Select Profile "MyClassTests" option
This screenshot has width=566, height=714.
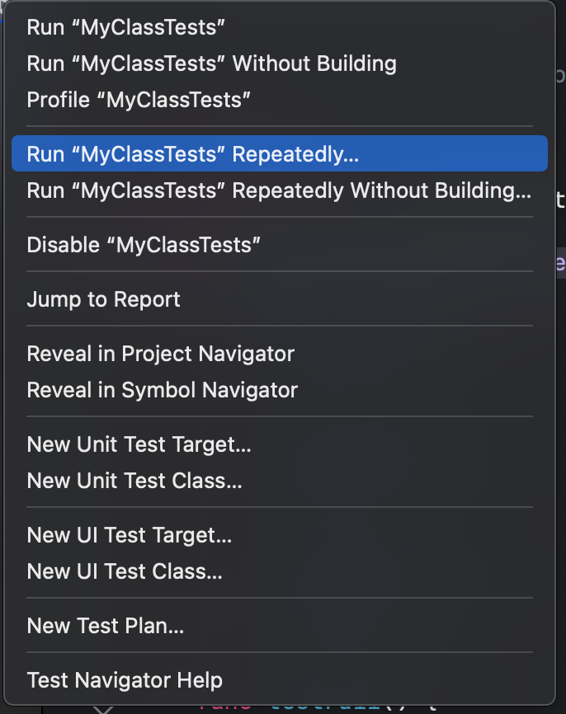[139, 100]
